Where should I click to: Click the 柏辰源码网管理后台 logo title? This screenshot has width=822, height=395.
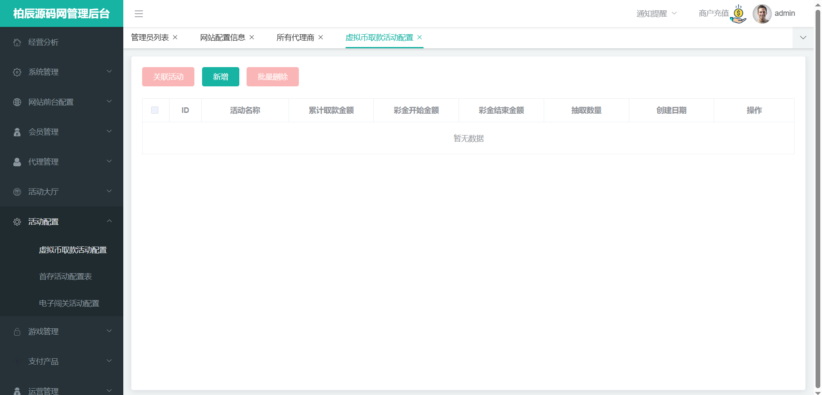(62, 14)
